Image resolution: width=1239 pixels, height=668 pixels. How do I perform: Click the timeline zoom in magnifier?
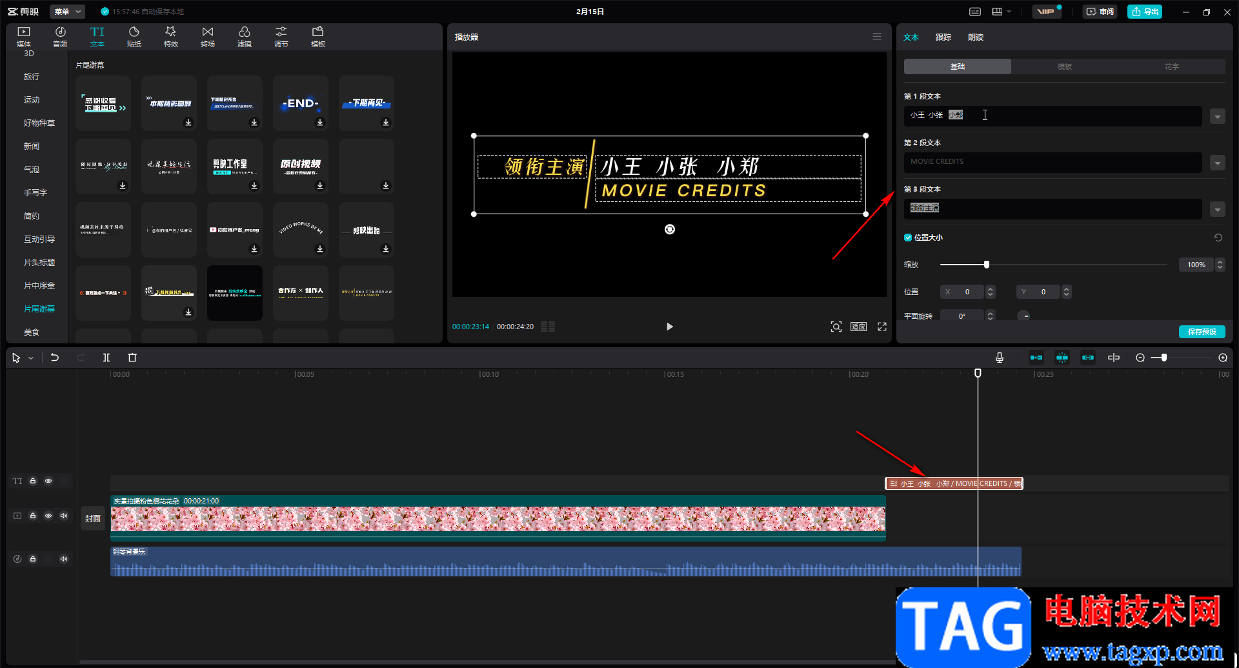(x=1223, y=358)
